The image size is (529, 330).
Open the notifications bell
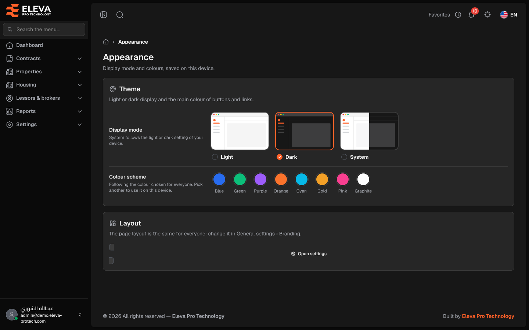pos(471,15)
